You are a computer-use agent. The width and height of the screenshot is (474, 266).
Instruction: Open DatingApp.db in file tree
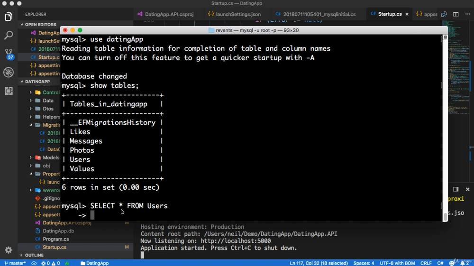pyautogui.click(x=58, y=231)
